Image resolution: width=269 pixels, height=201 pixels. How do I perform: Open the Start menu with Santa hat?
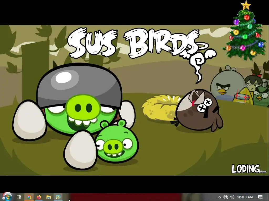click(7, 197)
